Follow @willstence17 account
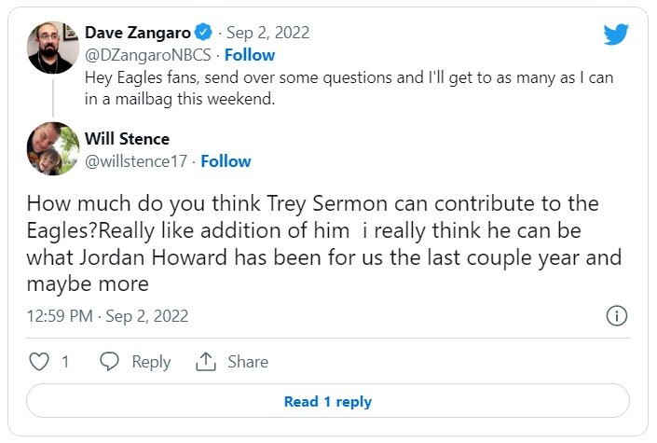The image size is (657, 443). pos(226,161)
